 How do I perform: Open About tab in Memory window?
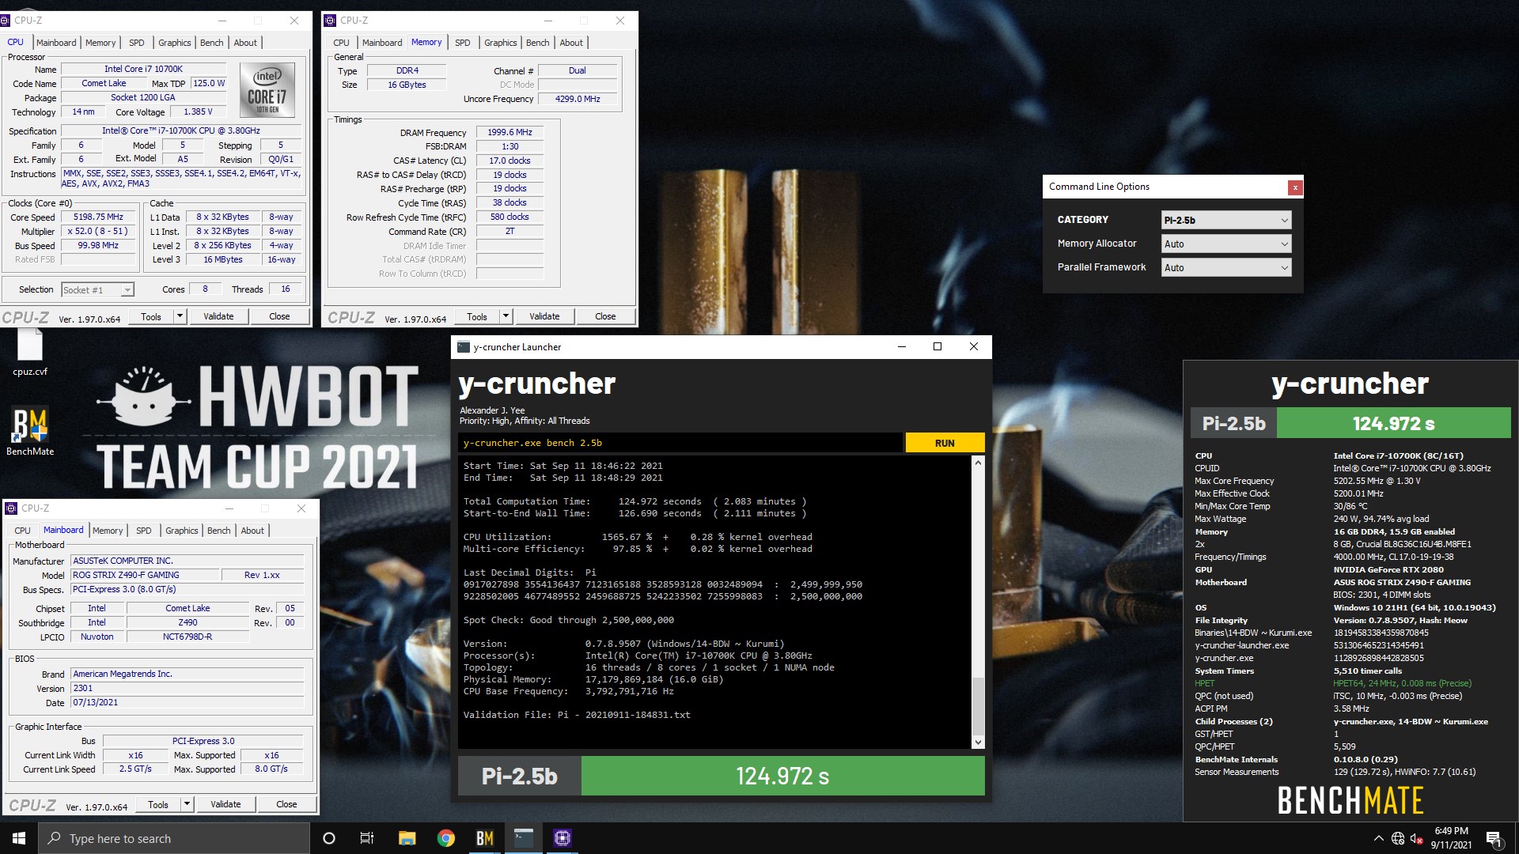pos(571,43)
